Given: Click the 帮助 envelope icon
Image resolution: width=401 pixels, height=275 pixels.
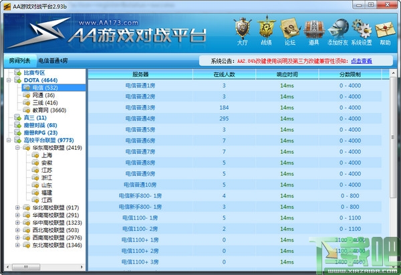Looking at the screenshot, I should [x=385, y=29].
